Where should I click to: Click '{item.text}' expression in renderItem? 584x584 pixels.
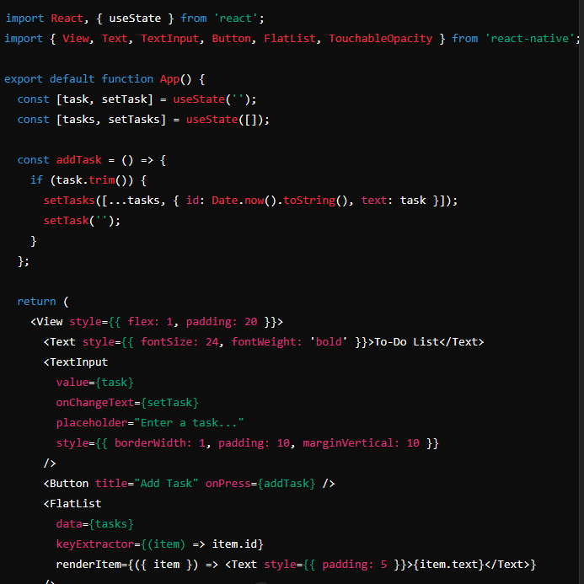pos(448,565)
